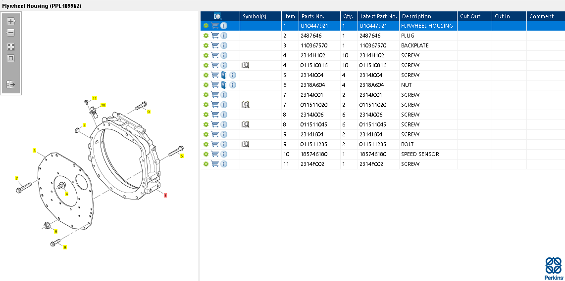Select callout 2 plug on diagram

point(84,125)
